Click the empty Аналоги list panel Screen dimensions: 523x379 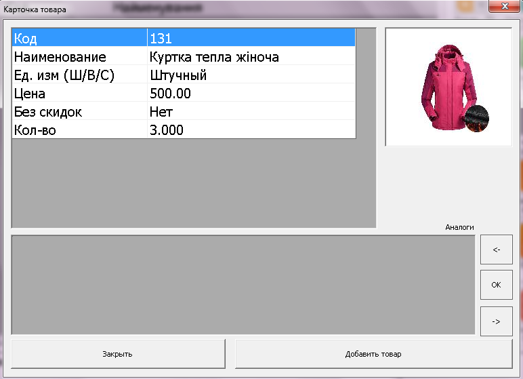[x=243, y=285]
